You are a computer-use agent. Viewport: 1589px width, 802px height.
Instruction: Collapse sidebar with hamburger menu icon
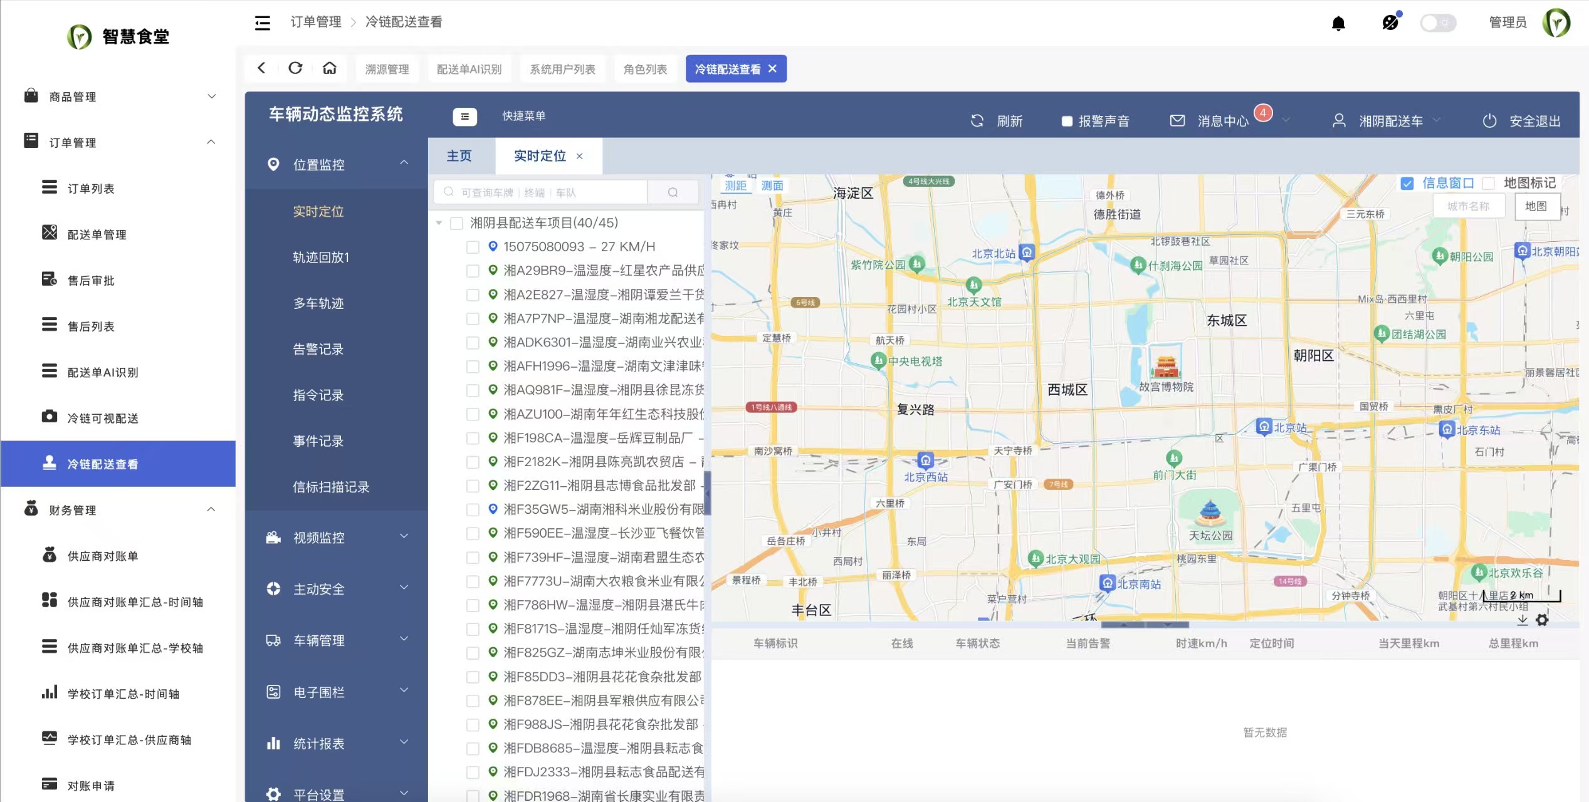tap(263, 23)
